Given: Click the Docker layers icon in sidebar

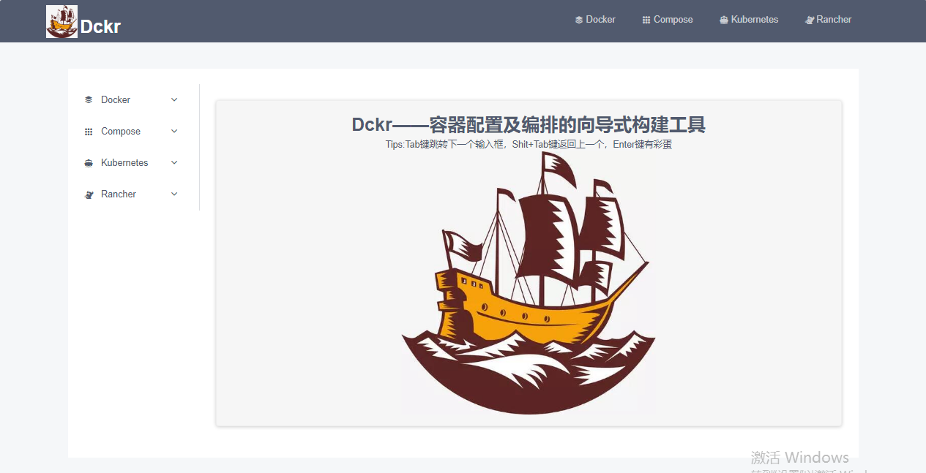Looking at the screenshot, I should pos(89,100).
